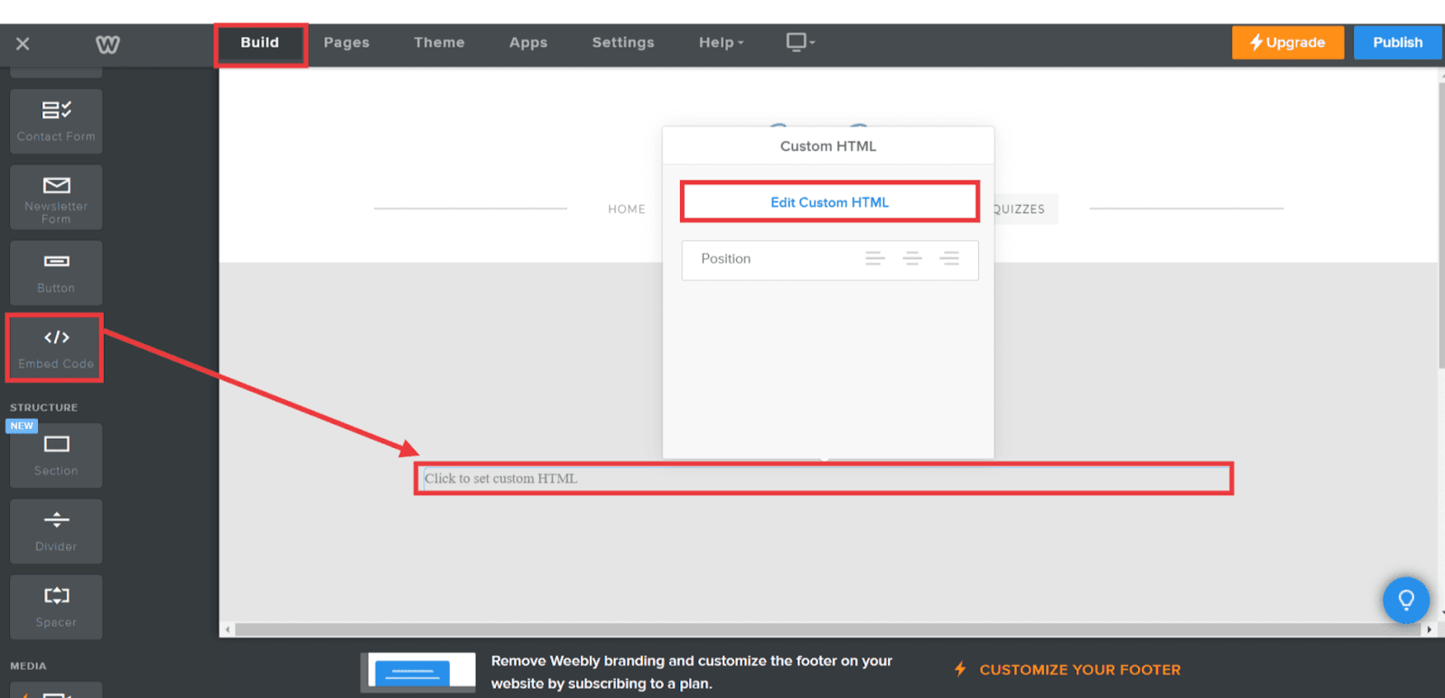Click the footer preview thumbnail

coord(418,673)
